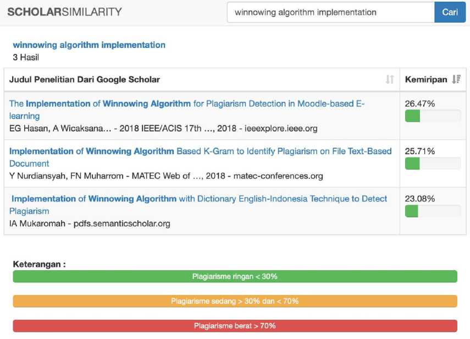This screenshot has height=339, width=470.
Task: Sort by the Kemiripan column header
Action: point(426,79)
